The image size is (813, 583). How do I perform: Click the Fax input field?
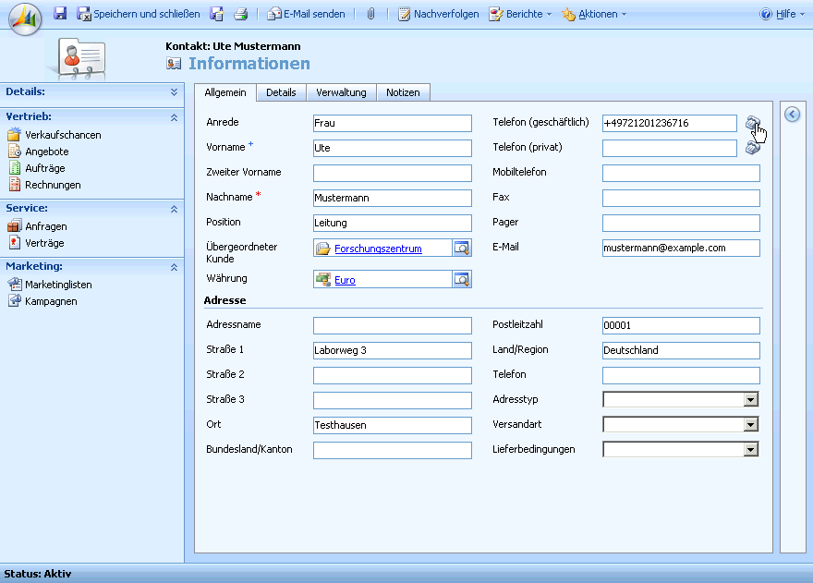[681, 198]
